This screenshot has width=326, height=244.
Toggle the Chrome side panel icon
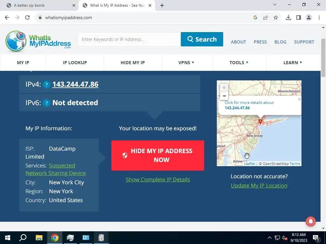299,18
